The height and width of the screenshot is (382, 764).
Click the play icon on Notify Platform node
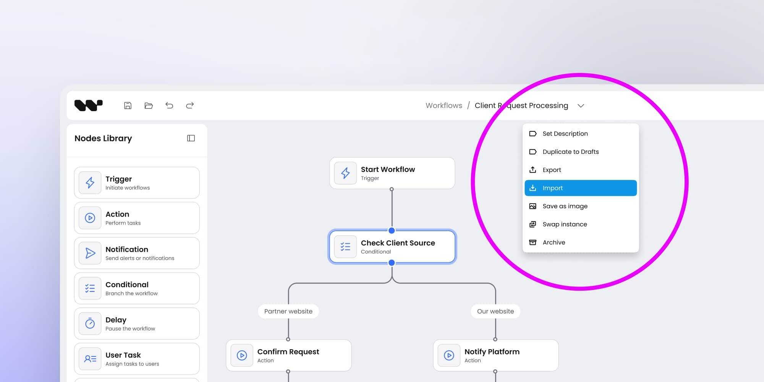449,355
